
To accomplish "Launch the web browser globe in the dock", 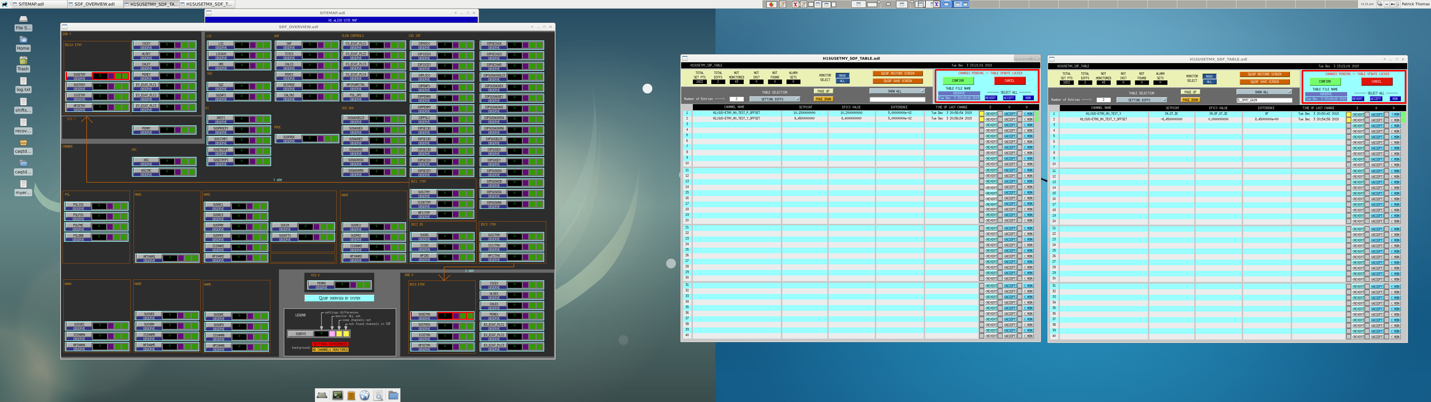I will (364, 395).
